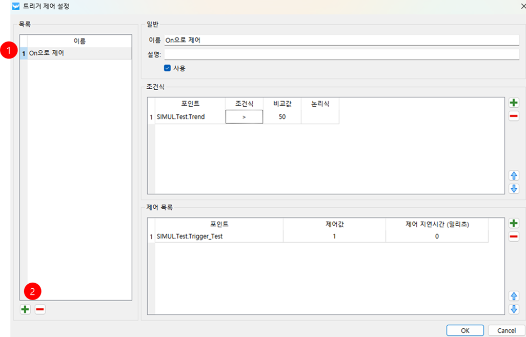Viewport: 526px width, 337px height.
Task: Select the 비교값 cell containing 50
Action: [282, 117]
